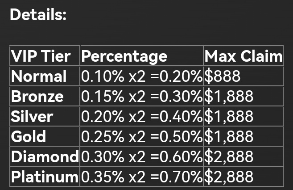
Task: Click the 0.10% x2 =0.20% cell
Action: point(142,76)
